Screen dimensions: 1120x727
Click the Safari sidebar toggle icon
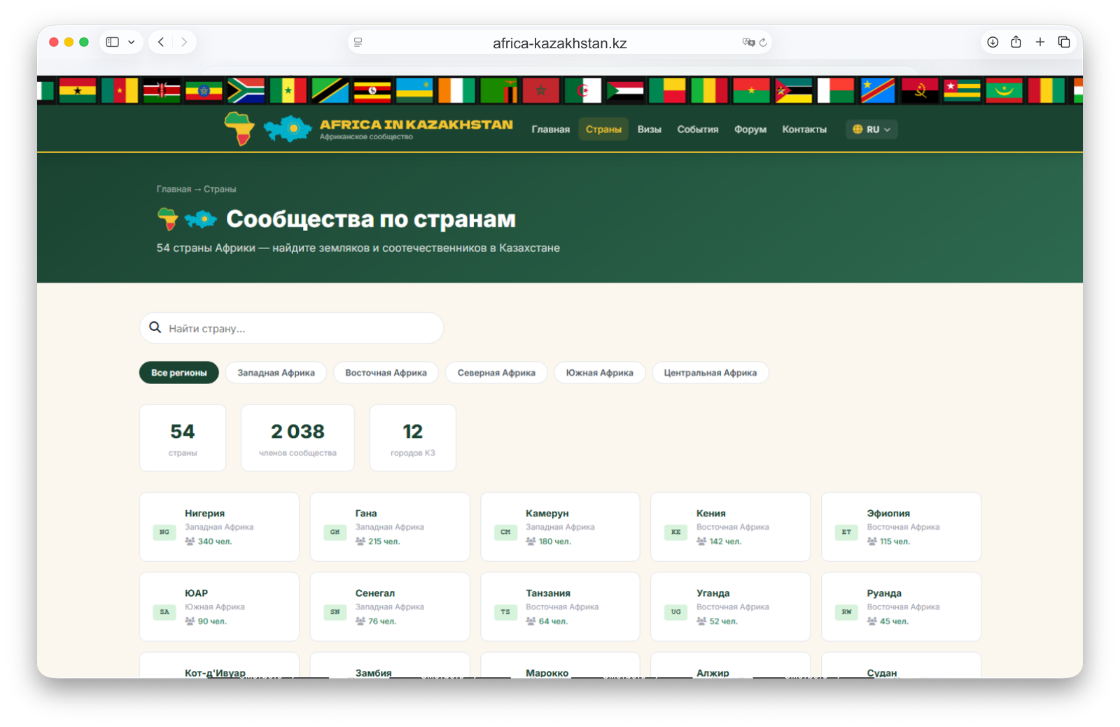112,42
